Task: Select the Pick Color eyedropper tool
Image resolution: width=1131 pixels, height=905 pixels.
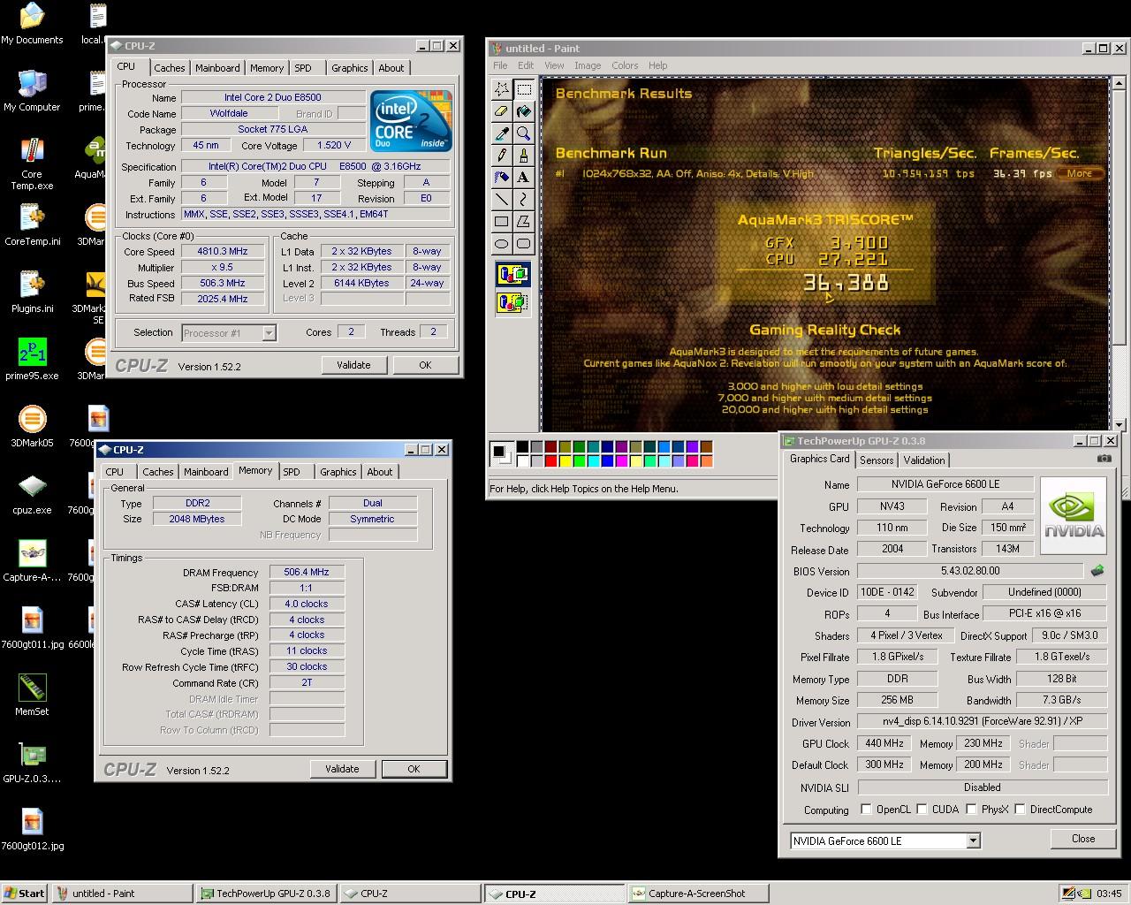Action: 502,133
